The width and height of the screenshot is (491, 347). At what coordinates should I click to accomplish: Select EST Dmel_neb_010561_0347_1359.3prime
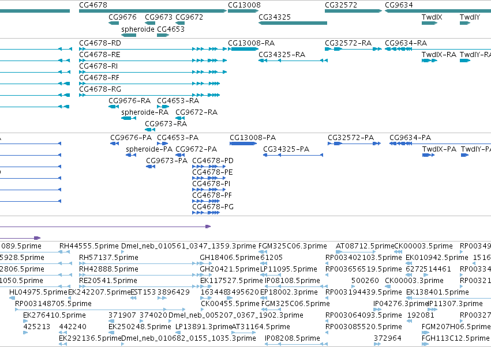[189, 246]
